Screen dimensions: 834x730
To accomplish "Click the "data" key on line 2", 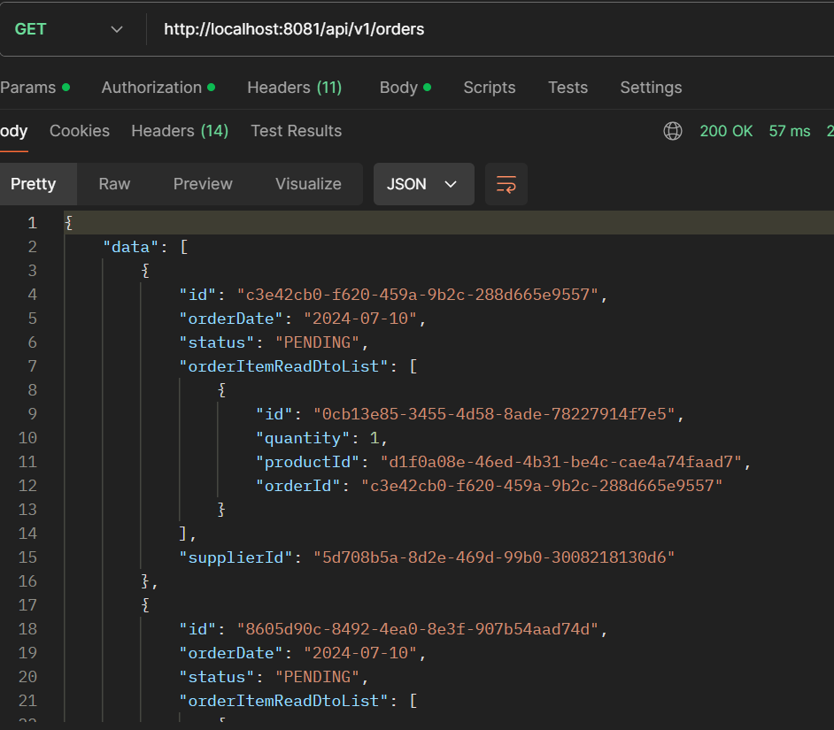I will (131, 247).
